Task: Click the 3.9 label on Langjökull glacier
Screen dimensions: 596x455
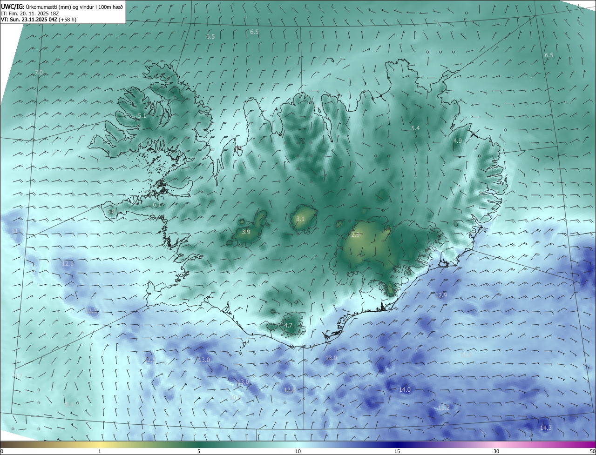Action: pyautogui.click(x=246, y=232)
